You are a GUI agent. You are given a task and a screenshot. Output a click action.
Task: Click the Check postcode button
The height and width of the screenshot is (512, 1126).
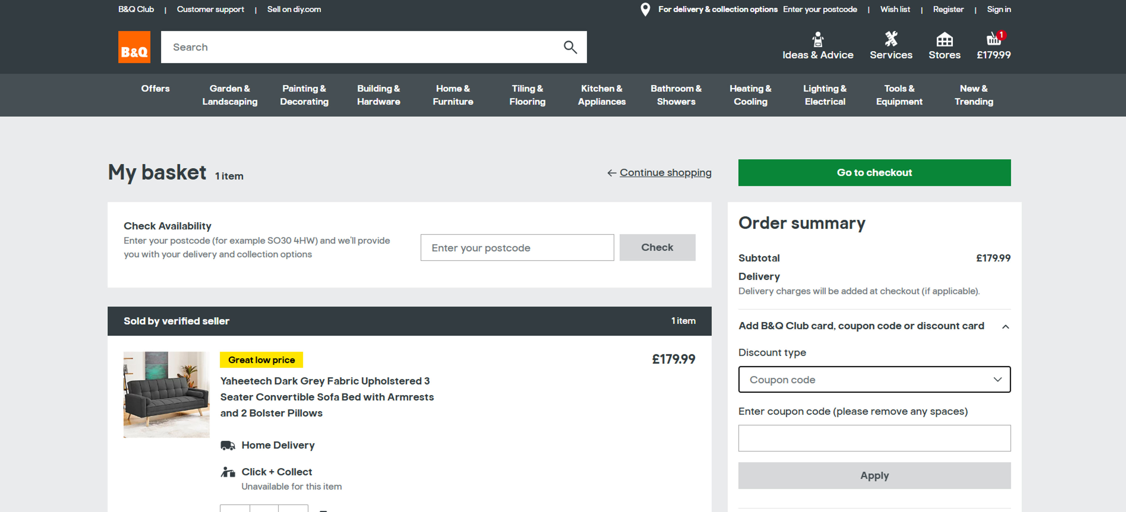pyautogui.click(x=657, y=247)
